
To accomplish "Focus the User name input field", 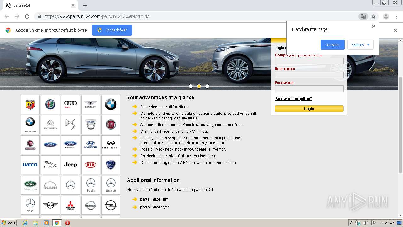I will [x=309, y=75].
